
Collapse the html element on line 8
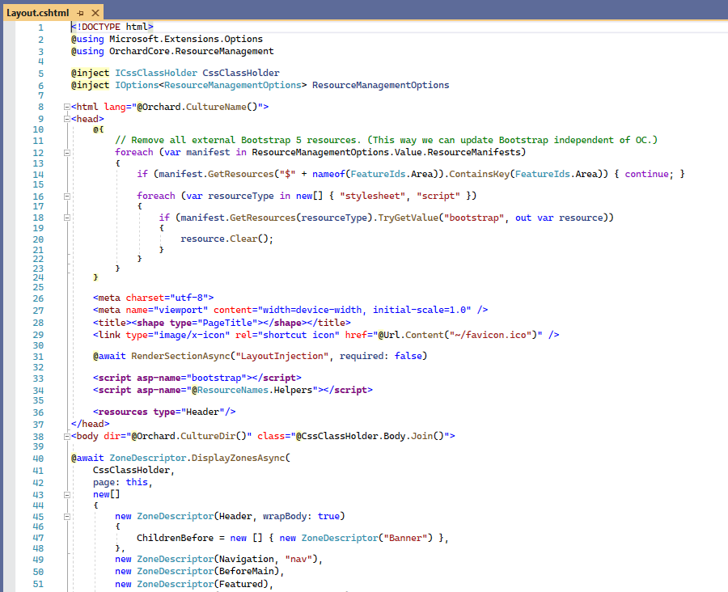click(x=67, y=107)
